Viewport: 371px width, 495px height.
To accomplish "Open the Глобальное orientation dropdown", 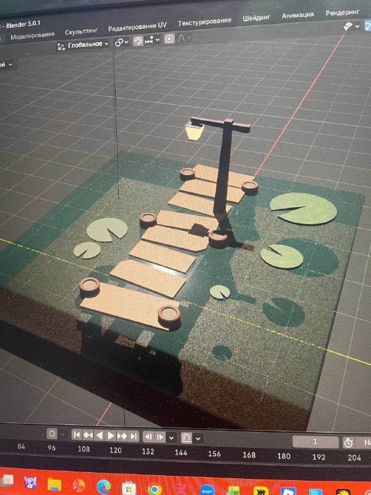I will (83, 45).
